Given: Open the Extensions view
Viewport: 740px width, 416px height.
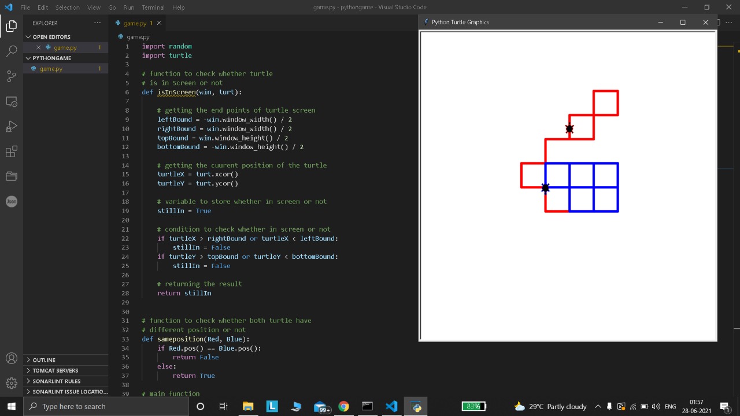Looking at the screenshot, I should coord(11,152).
